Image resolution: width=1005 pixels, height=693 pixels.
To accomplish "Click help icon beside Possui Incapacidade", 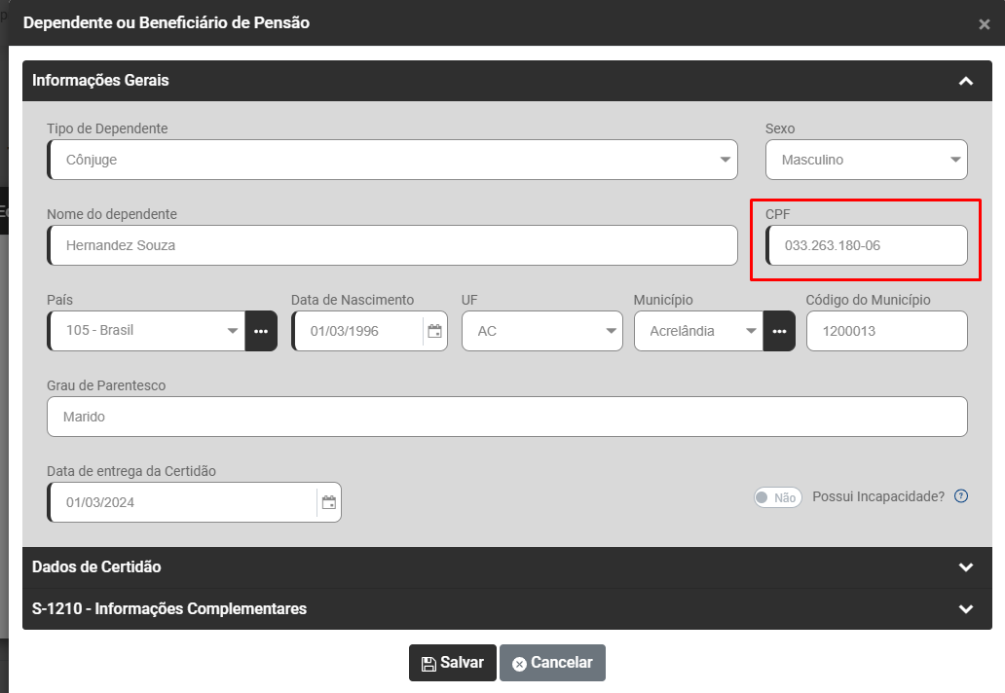I will [961, 496].
